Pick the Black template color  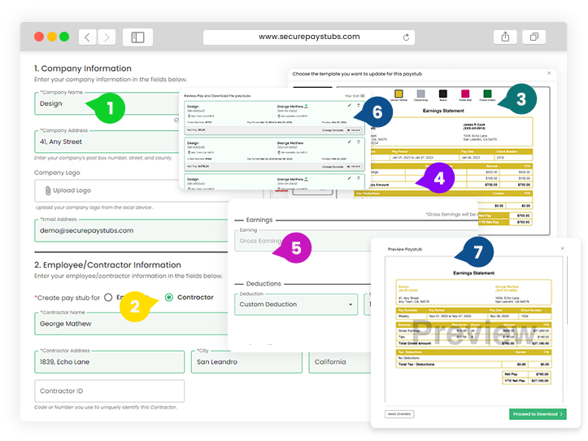coord(443,94)
